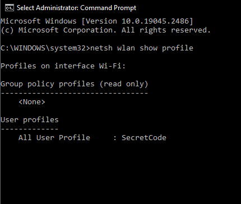Click the dashed separator beneath User profiles
Viewport: 241px width, 204px height.
point(30,129)
